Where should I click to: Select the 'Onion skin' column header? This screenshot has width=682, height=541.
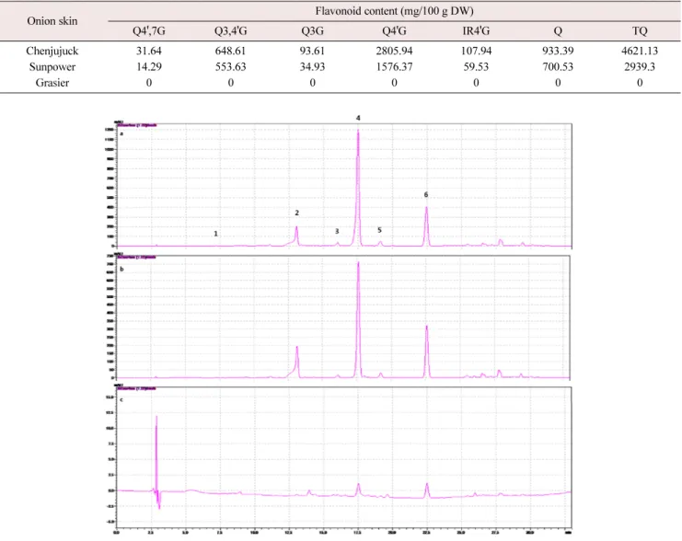pos(52,21)
